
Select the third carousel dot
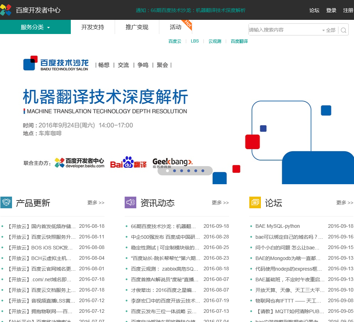tap(182, 171)
